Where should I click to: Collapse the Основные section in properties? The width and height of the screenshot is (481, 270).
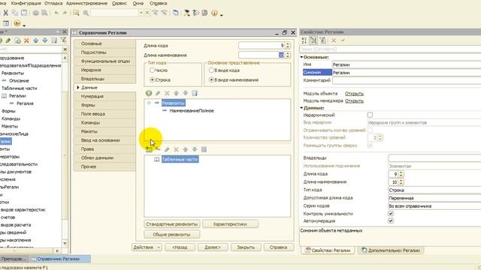(301, 57)
